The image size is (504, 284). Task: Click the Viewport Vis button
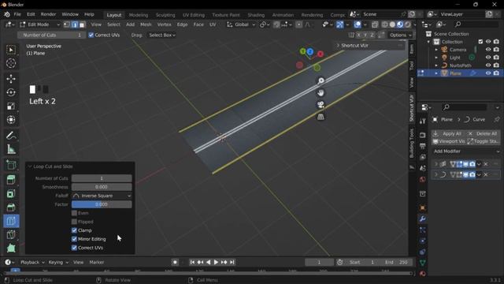tap(449, 141)
